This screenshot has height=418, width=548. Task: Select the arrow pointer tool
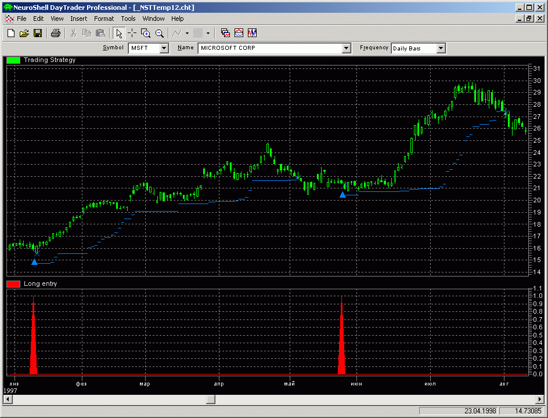119,33
